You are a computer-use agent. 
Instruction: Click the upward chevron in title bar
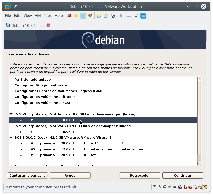pos(196,6)
